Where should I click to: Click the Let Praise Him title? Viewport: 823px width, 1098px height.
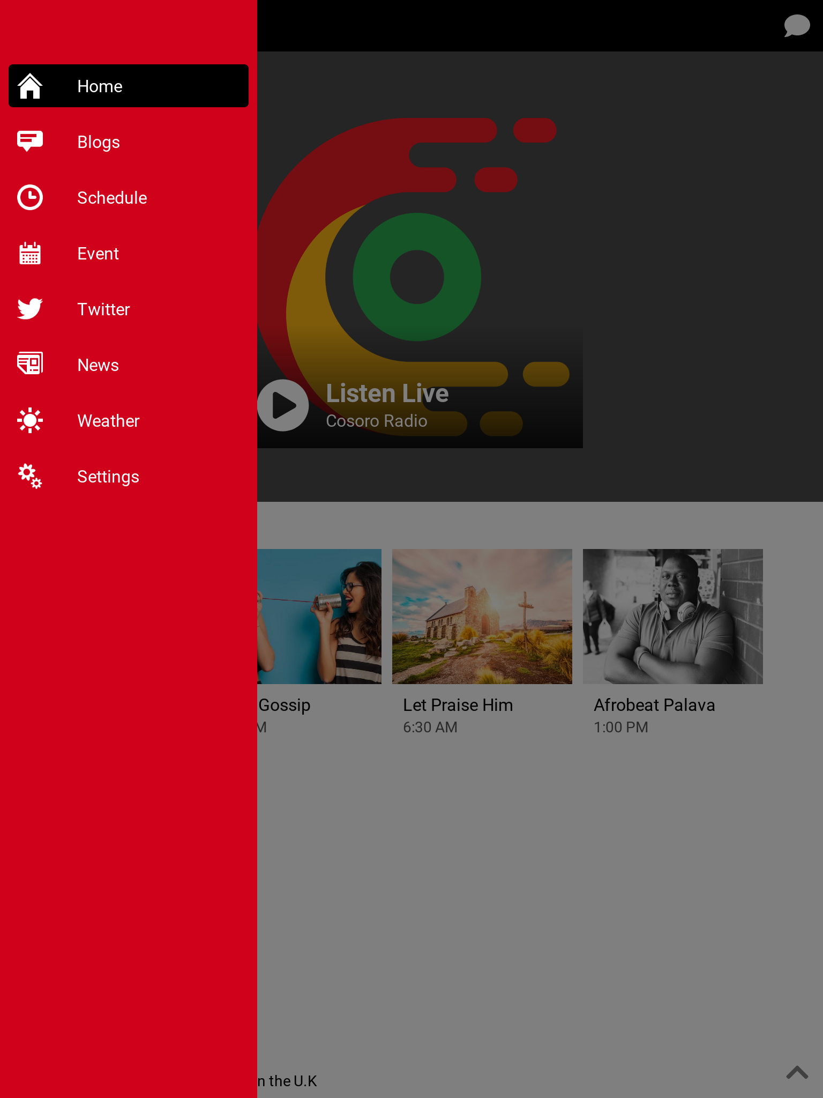[x=458, y=705]
